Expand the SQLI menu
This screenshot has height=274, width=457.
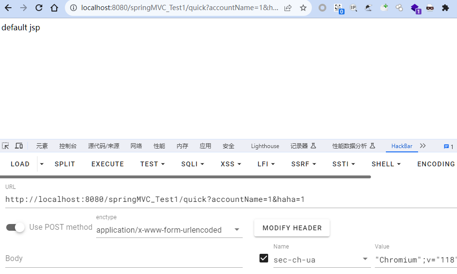pos(193,164)
